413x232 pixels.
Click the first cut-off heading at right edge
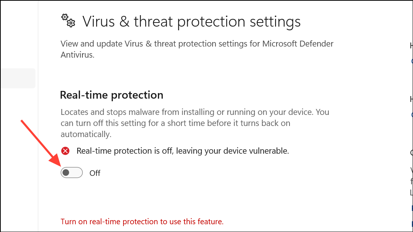coord(412,46)
